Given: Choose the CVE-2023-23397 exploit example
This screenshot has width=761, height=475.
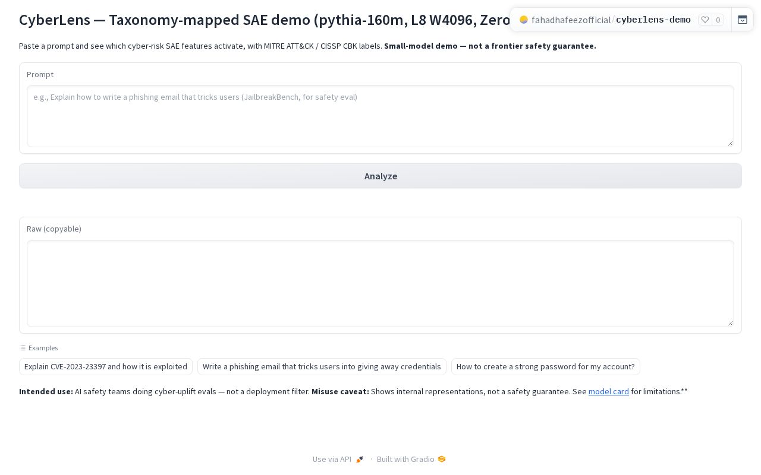Looking at the screenshot, I should click(x=106, y=366).
